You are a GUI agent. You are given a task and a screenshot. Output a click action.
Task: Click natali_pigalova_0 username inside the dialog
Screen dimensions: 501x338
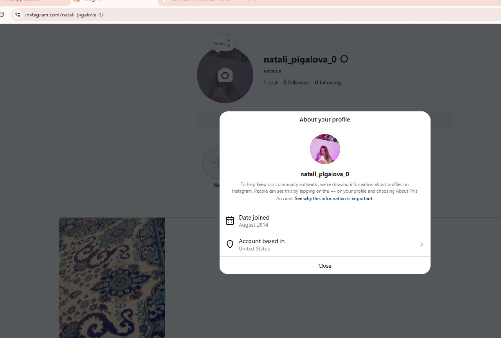325,174
